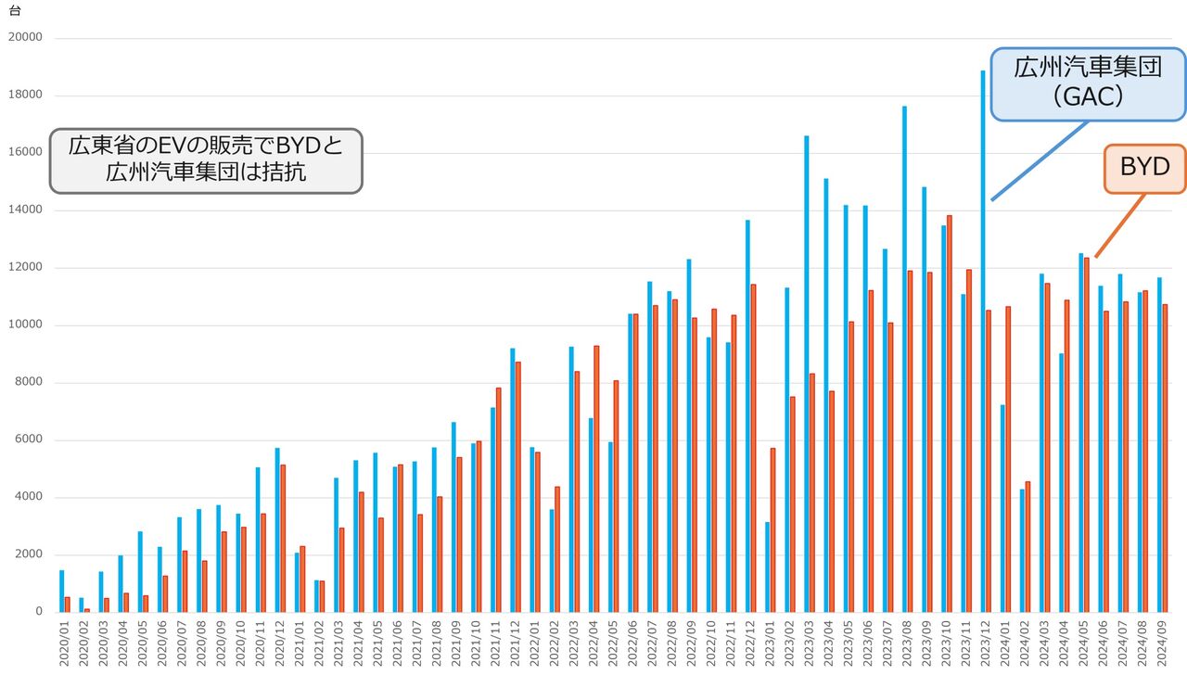Click the y-axis value 2000

[28, 554]
